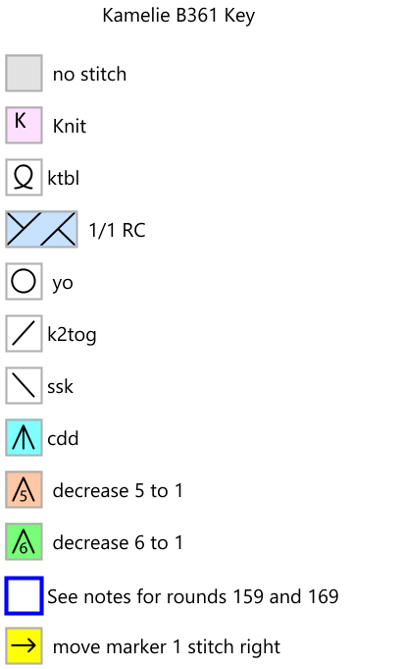
Task: Select the pink Knit K symbol
Action: 24,125
